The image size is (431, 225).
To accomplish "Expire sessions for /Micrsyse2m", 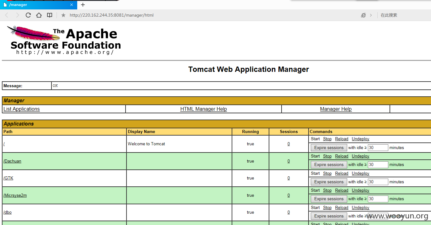I will click(329, 199).
